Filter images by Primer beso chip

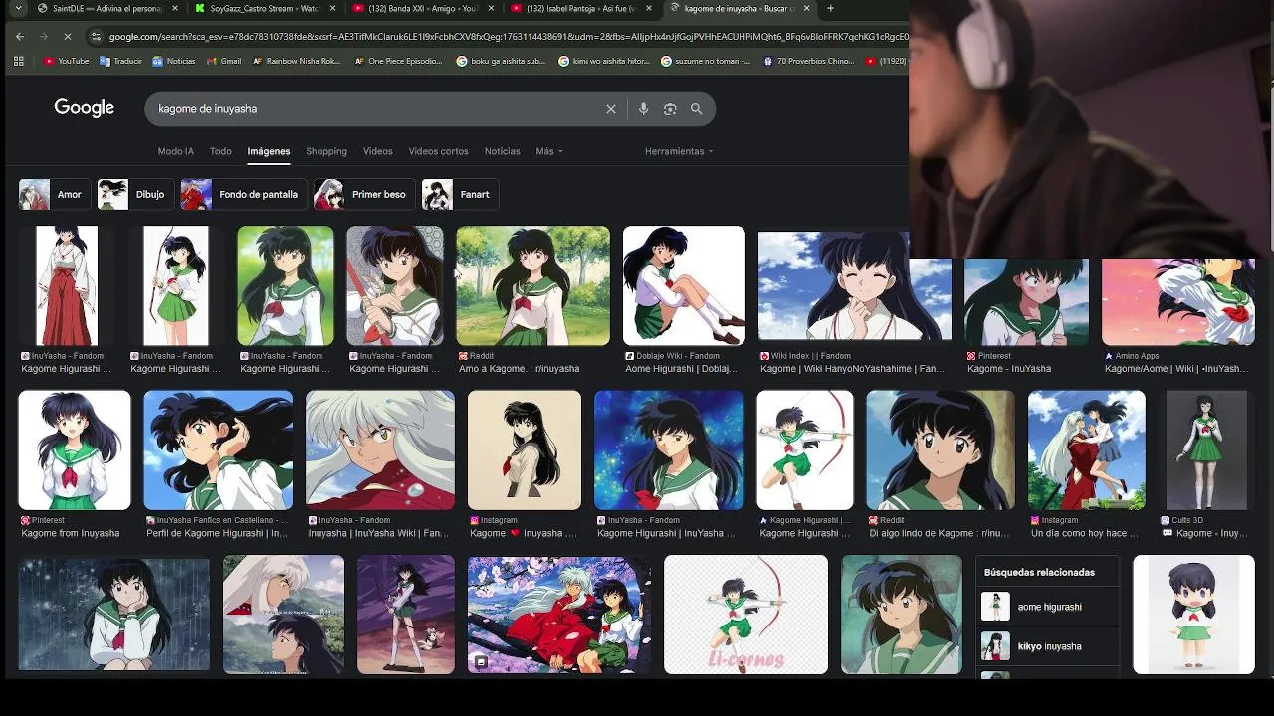364,194
